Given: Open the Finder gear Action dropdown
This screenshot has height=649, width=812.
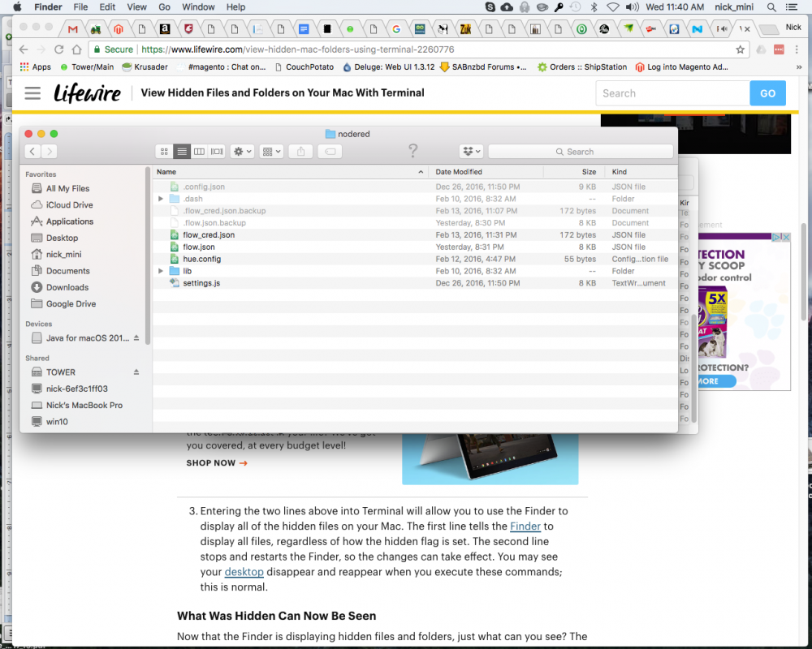Looking at the screenshot, I should click(x=242, y=152).
